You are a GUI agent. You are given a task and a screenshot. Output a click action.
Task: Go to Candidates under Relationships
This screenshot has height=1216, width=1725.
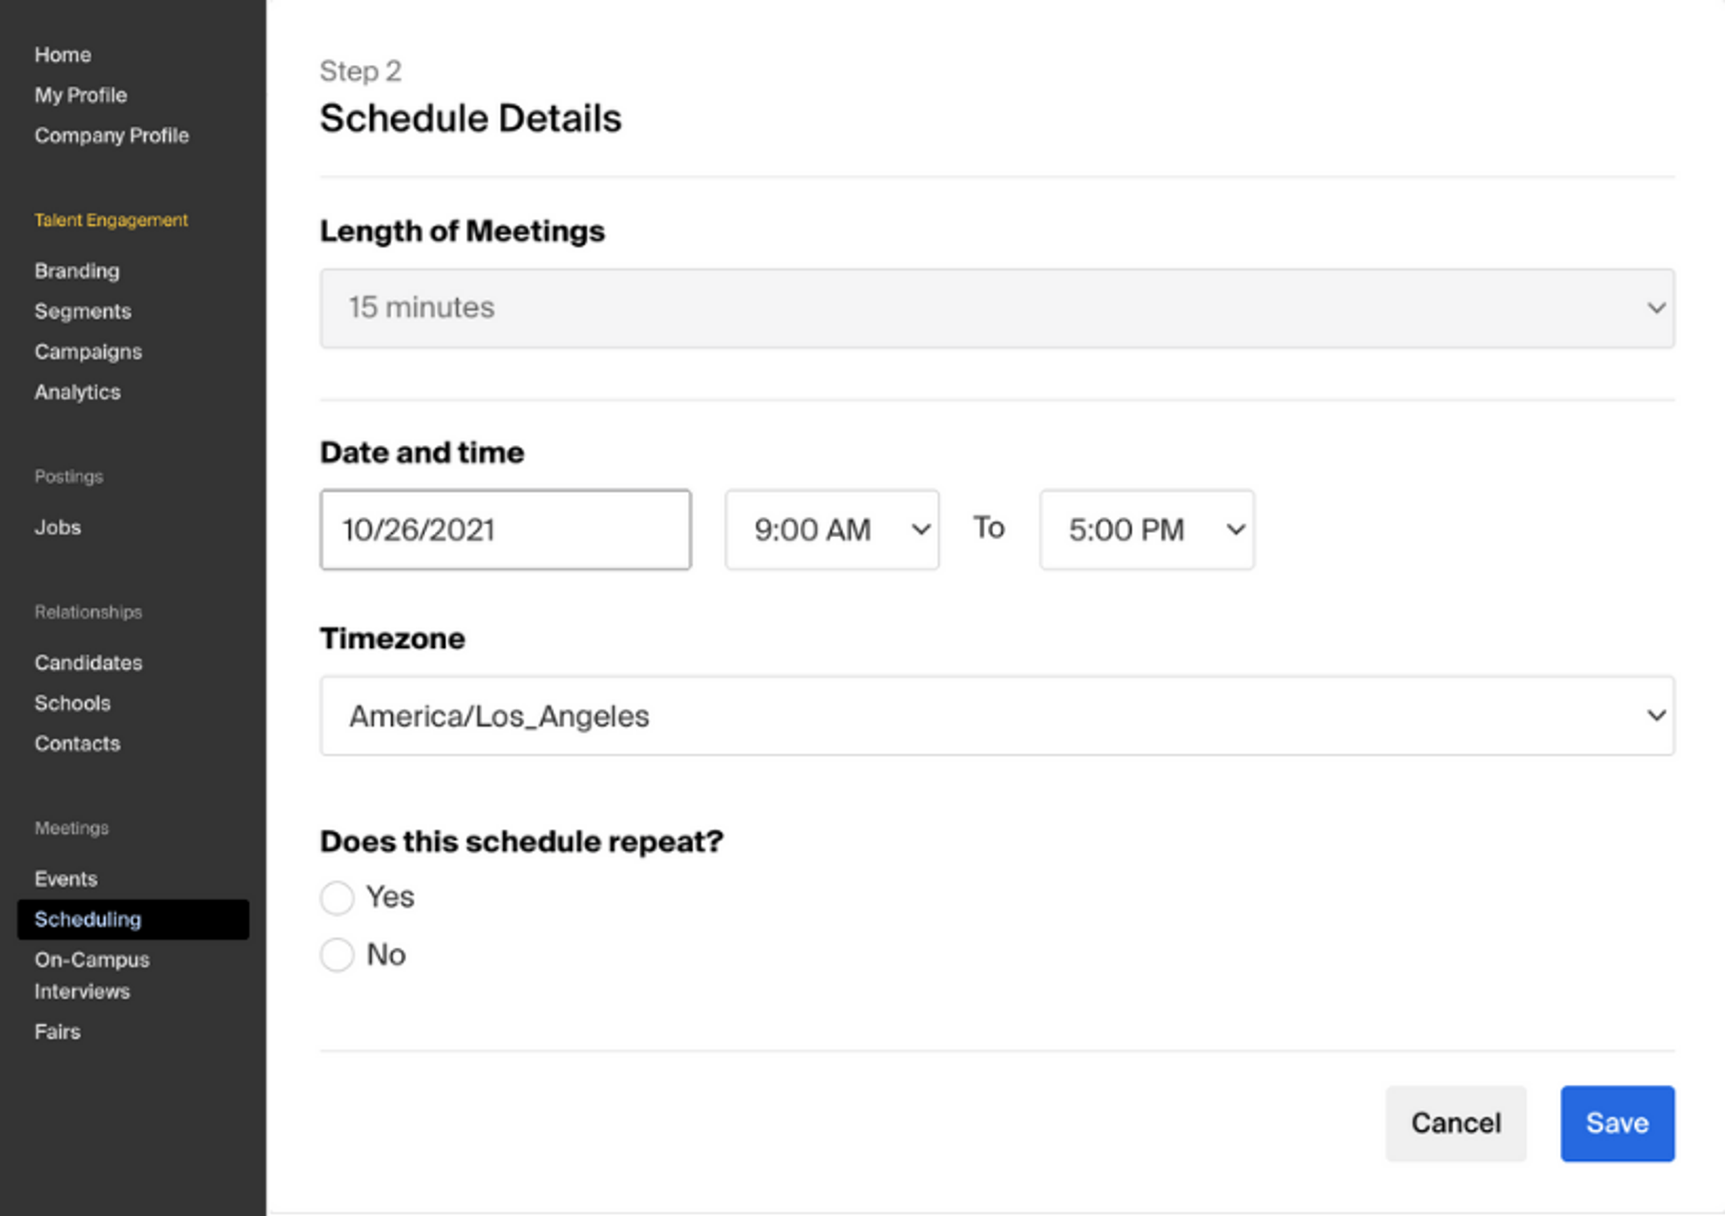click(x=88, y=663)
